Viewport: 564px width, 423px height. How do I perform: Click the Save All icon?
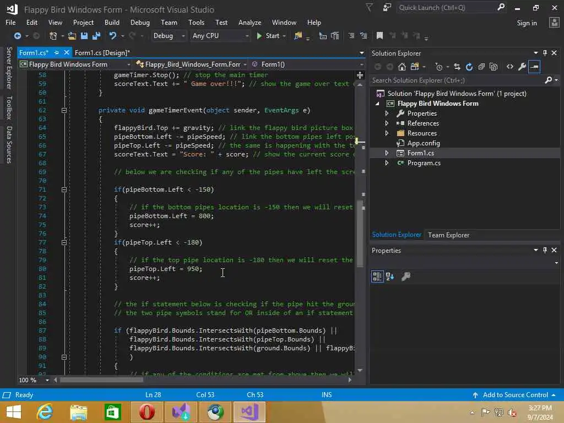(96, 36)
